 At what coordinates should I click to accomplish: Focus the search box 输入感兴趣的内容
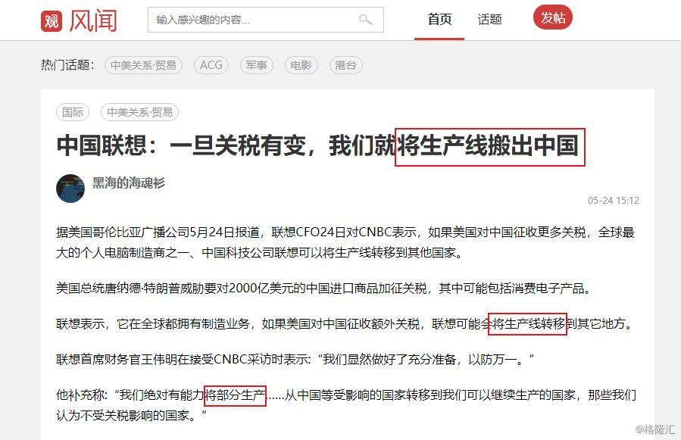(265, 20)
